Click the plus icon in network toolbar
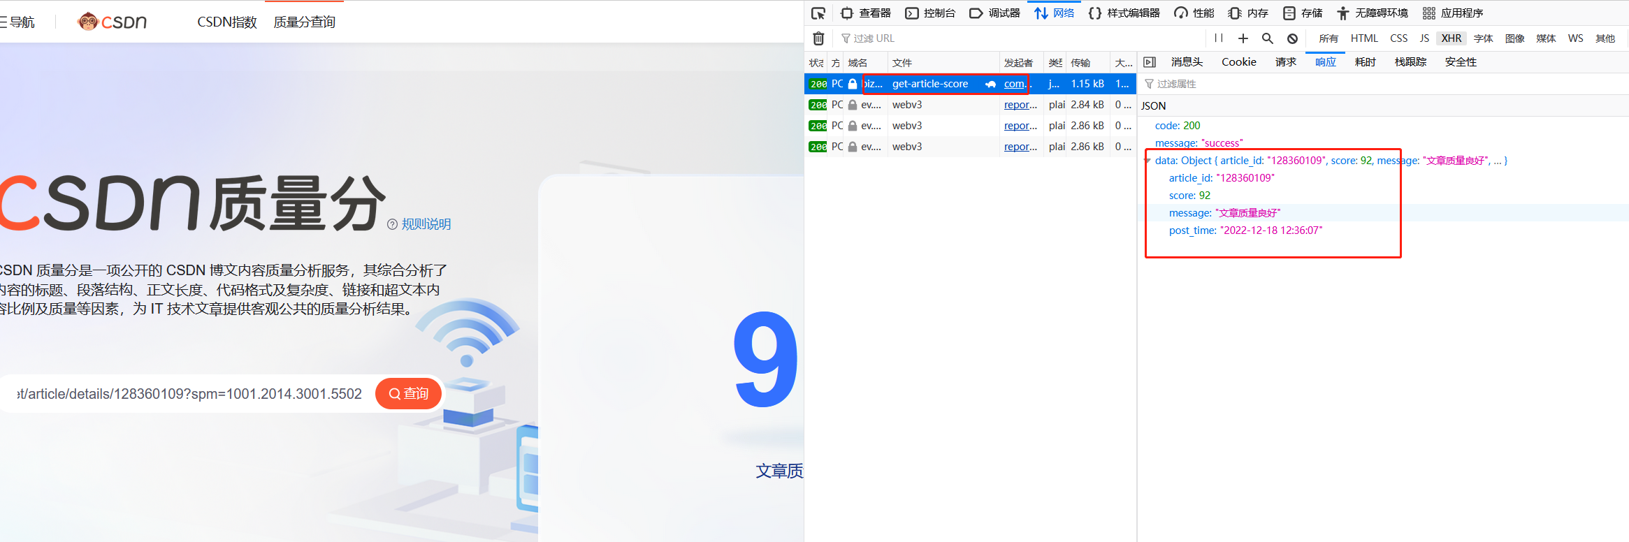1629x542 pixels. pyautogui.click(x=1243, y=38)
